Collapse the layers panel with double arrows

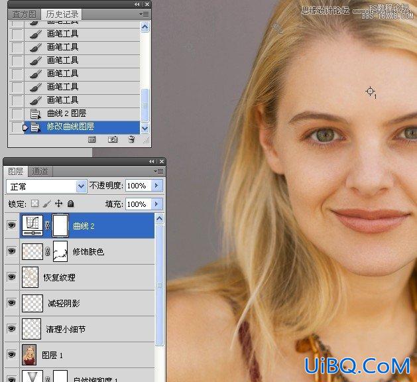point(152,161)
